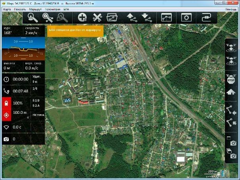Open a route file folder icon

112,18
